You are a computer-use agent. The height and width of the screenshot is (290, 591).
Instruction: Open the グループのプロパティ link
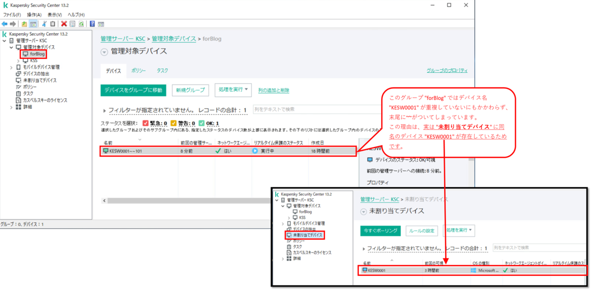point(447,71)
